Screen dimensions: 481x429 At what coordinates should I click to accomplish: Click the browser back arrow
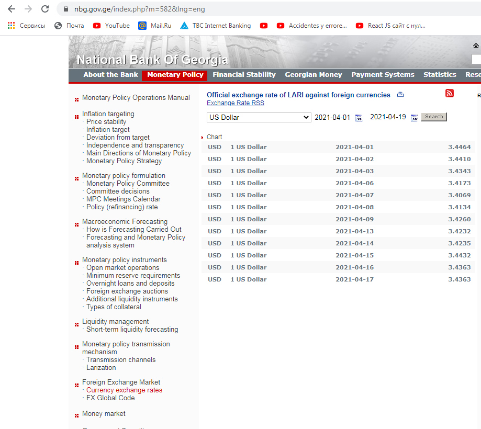pyautogui.click(x=12, y=9)
